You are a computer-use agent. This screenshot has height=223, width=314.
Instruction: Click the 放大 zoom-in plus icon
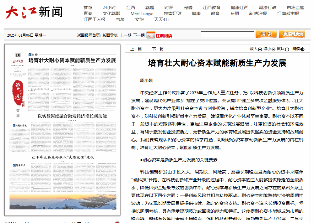pos(260,49)
